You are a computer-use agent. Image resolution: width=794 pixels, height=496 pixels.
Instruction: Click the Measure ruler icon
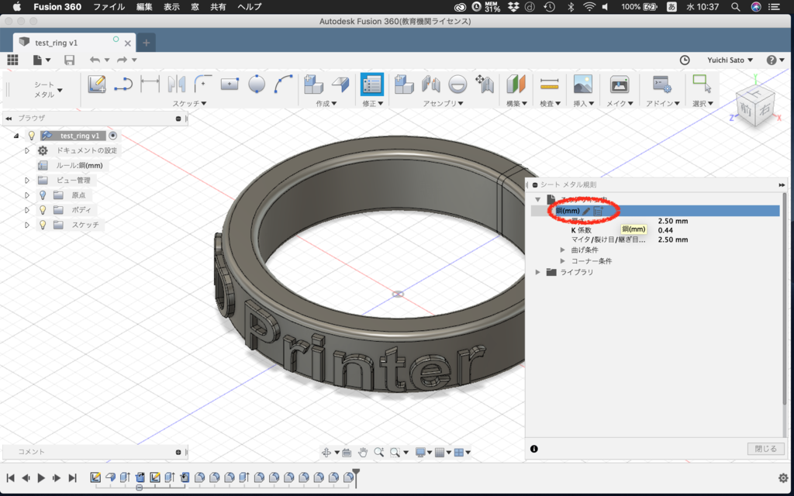[549, 84]
